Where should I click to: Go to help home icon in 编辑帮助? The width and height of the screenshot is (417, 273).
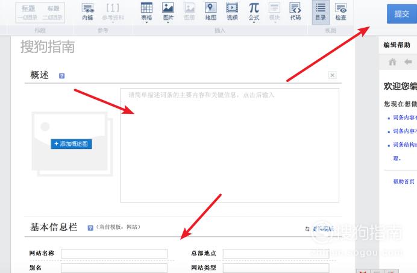pyautogui.click(x=392, y=62)
